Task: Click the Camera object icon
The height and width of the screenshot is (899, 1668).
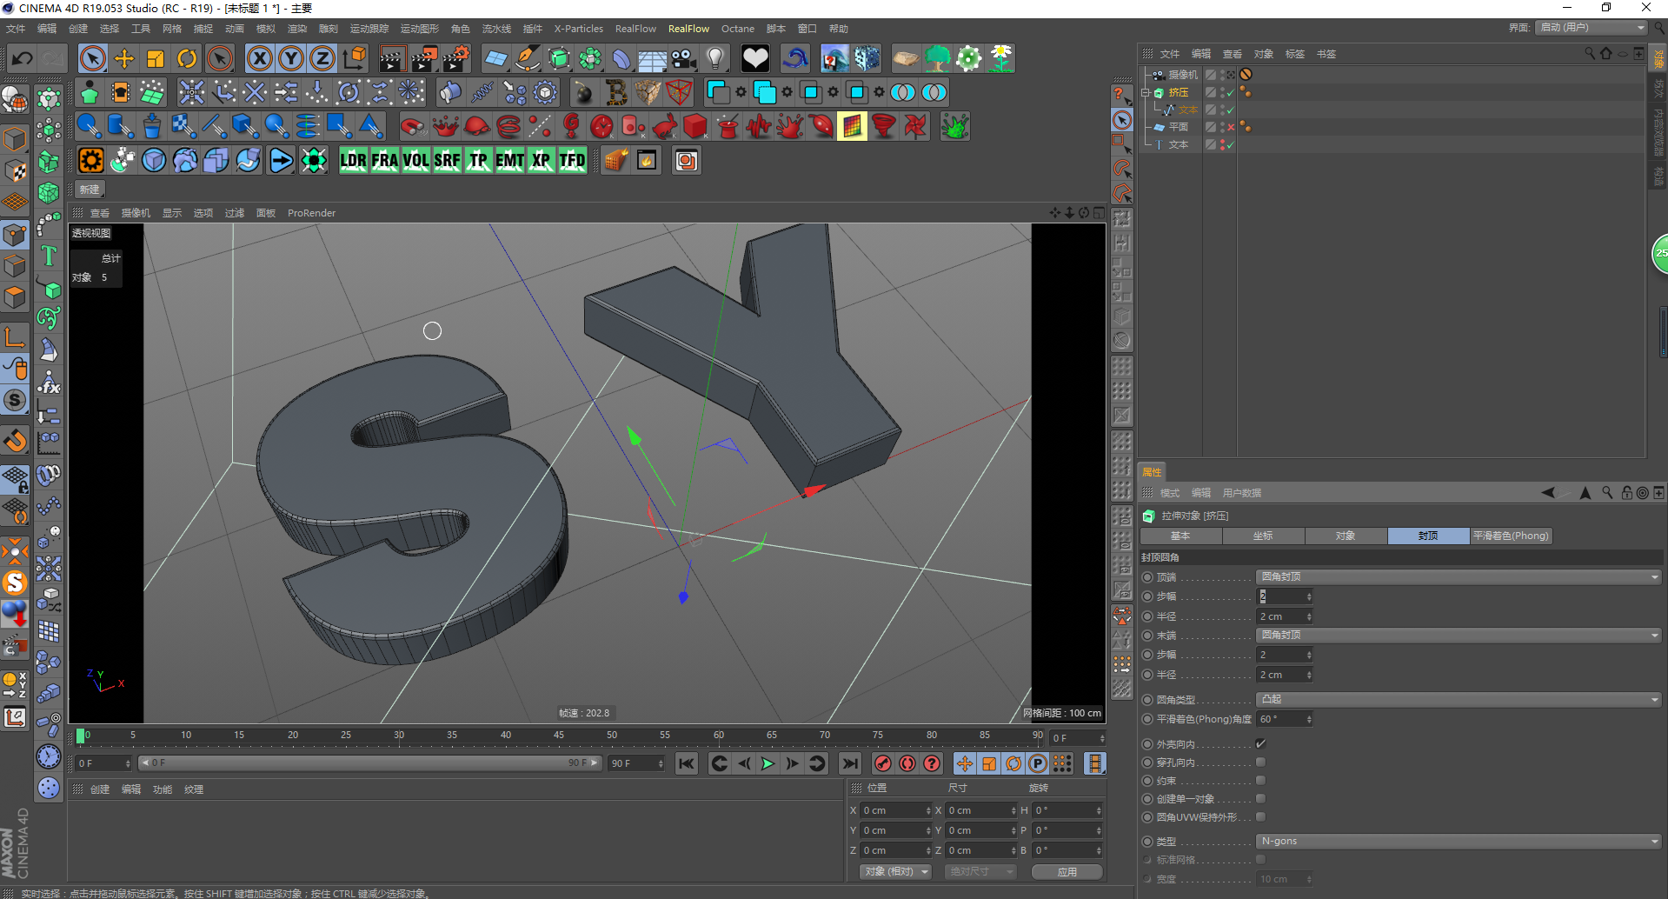Action: coord(684,58)
